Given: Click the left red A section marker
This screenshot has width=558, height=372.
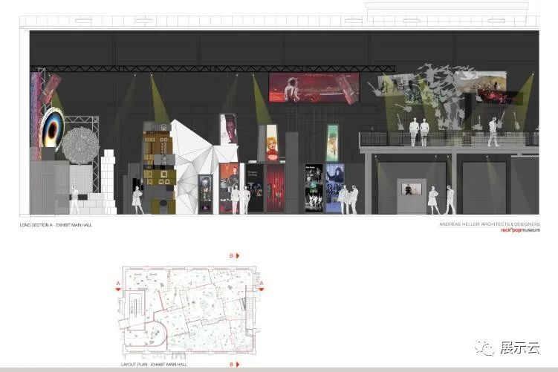Looking at the screenshot, I should 119,283.
